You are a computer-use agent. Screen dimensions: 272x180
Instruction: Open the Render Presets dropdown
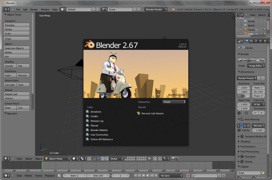(x=247, y=78)
